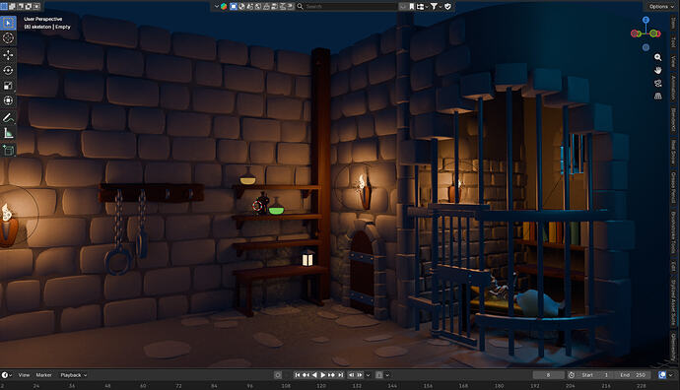Viewport: 680px width, 390px height.
Task: Open the Options dropdown
Action: [661, 6]
